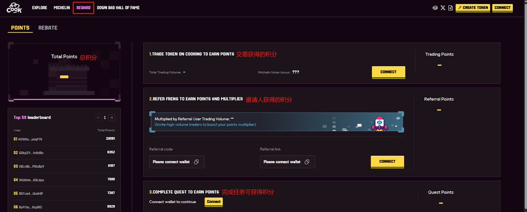
Task: Click the Quest Points label
Action: click(441, 192)
